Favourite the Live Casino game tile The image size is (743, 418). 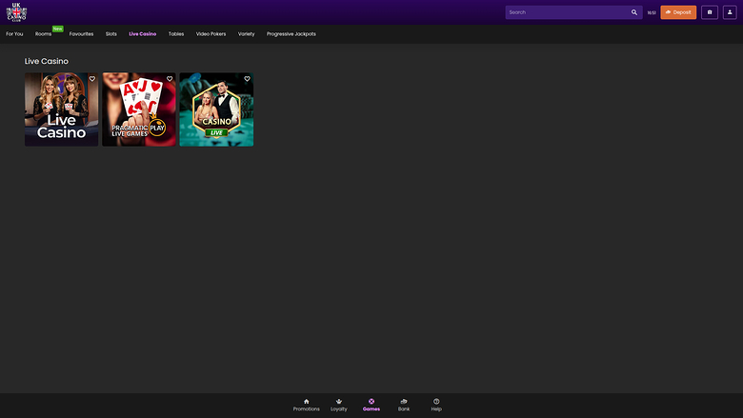coord(92,79)
